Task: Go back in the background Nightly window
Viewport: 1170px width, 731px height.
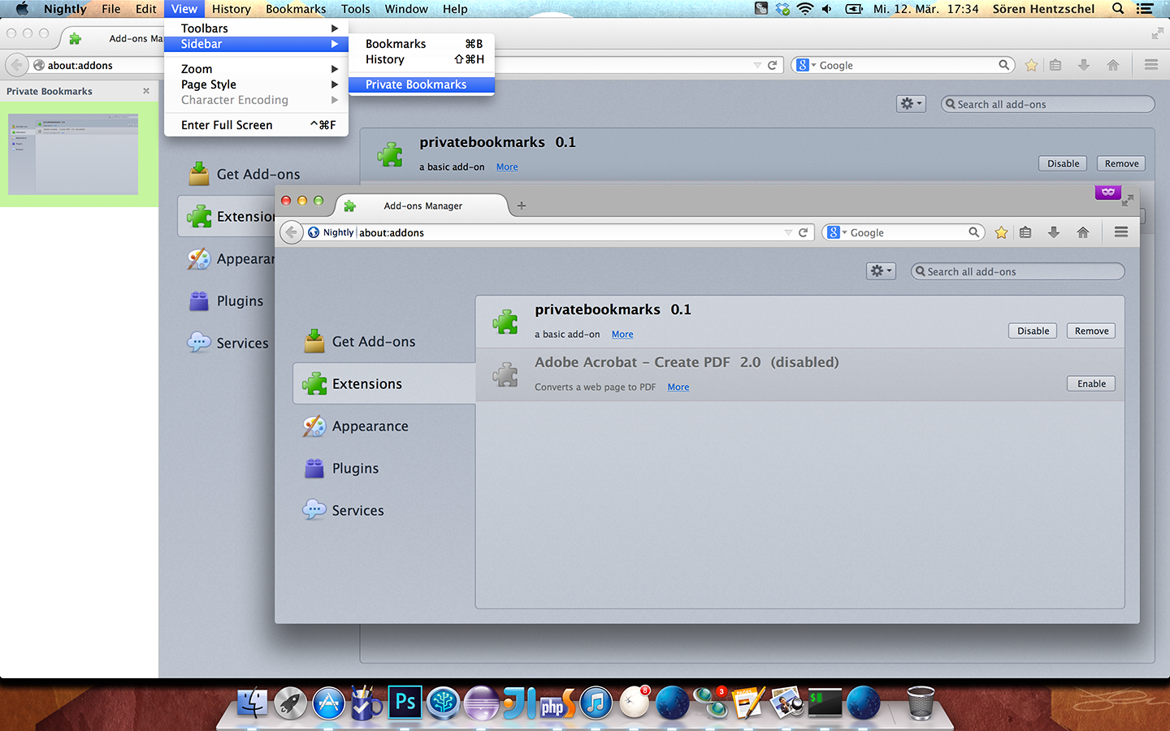Action: 17,65
